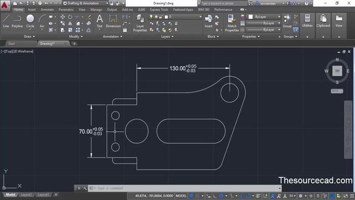Viewport: 355px width, 200px height.
Task: Toggle MODEL space button in status bar
Action: click(181, 196)
